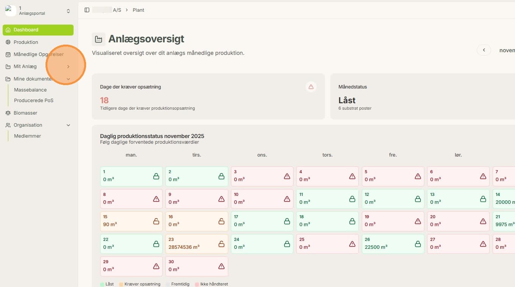Collapse the Organisation section
Image resolution: width=515 pixels, height=287 pixels.
(x=68, y=125)
